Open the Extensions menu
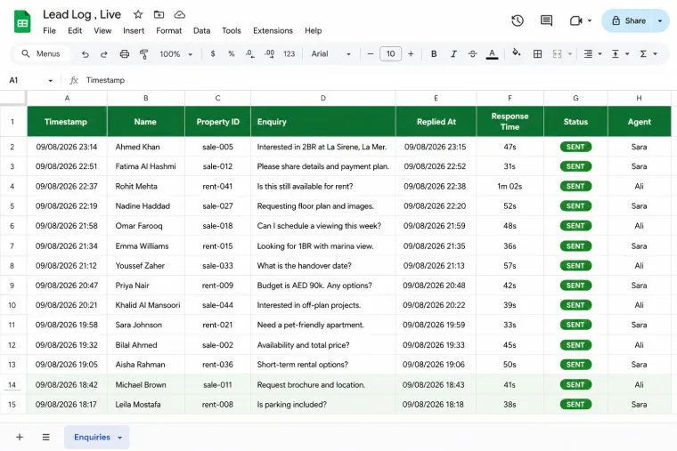677x451 pixels. 273,30
